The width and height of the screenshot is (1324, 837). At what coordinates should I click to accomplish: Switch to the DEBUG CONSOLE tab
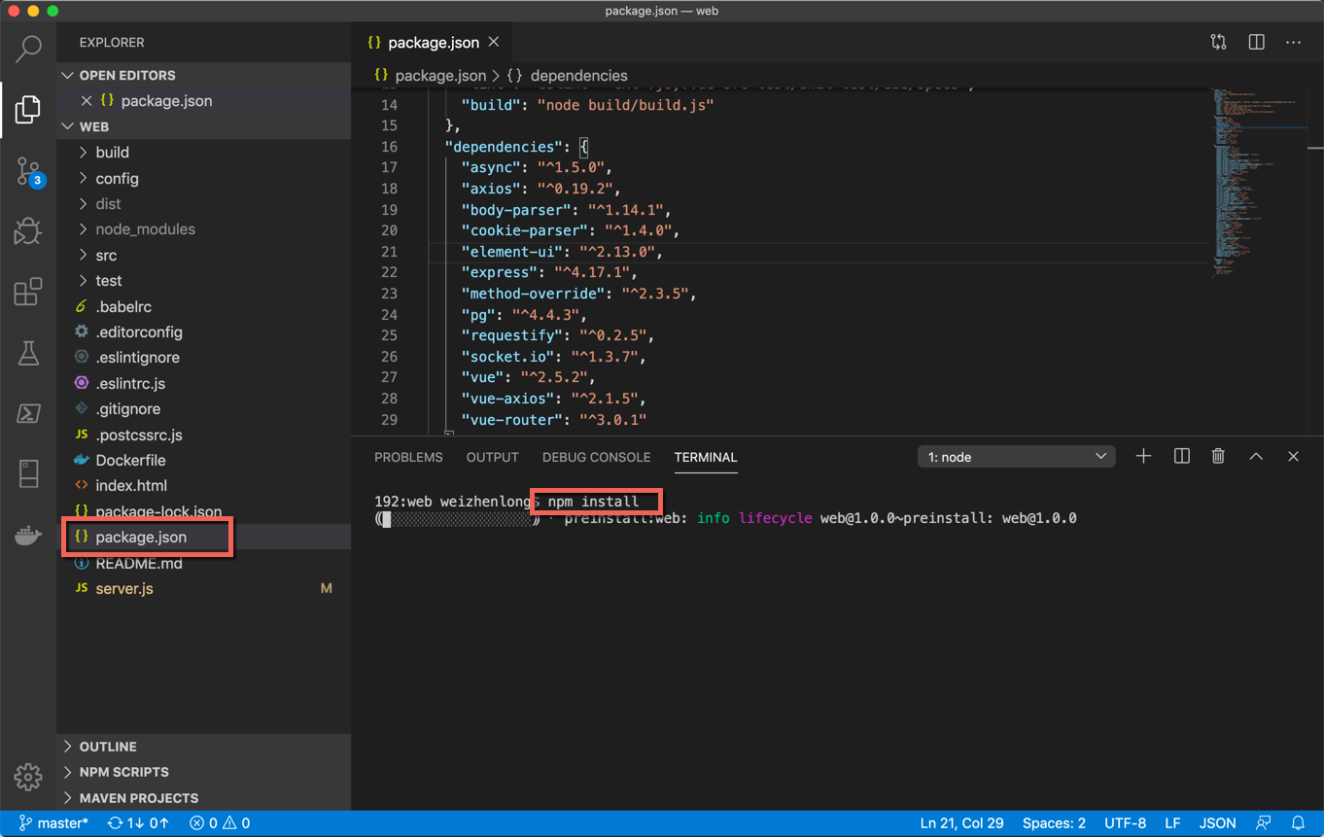[x=597, y=457]
